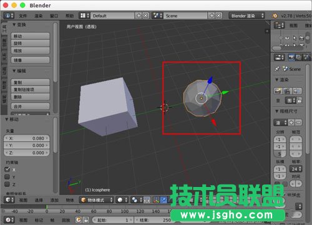Open the 窗口 window menu
Image resolution: width=312 pixels, height=225 pixels.
coord(54,16)
